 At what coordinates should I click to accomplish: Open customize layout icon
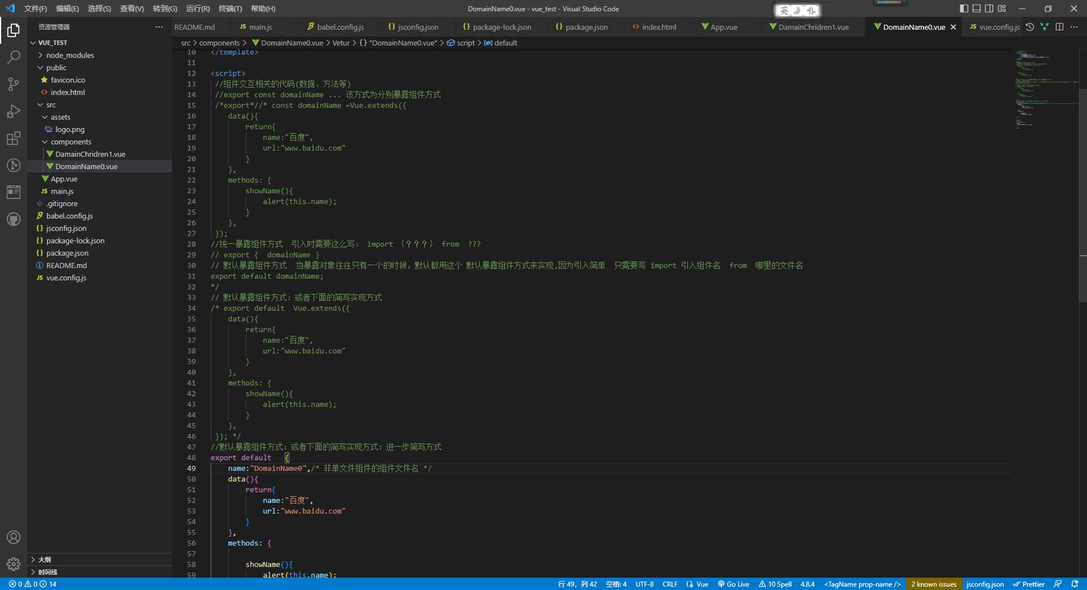[x=1002, y=8]
